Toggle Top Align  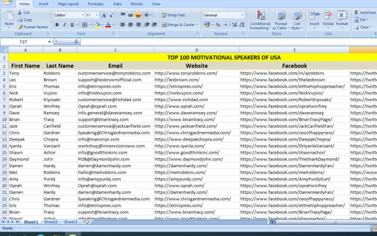coord(123,15)
